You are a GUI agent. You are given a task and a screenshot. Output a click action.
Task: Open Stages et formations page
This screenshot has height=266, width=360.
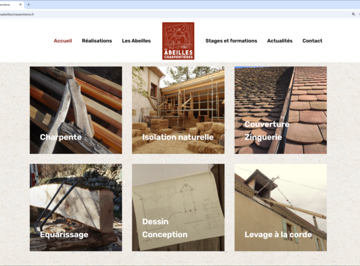click(x=231, y=41)
